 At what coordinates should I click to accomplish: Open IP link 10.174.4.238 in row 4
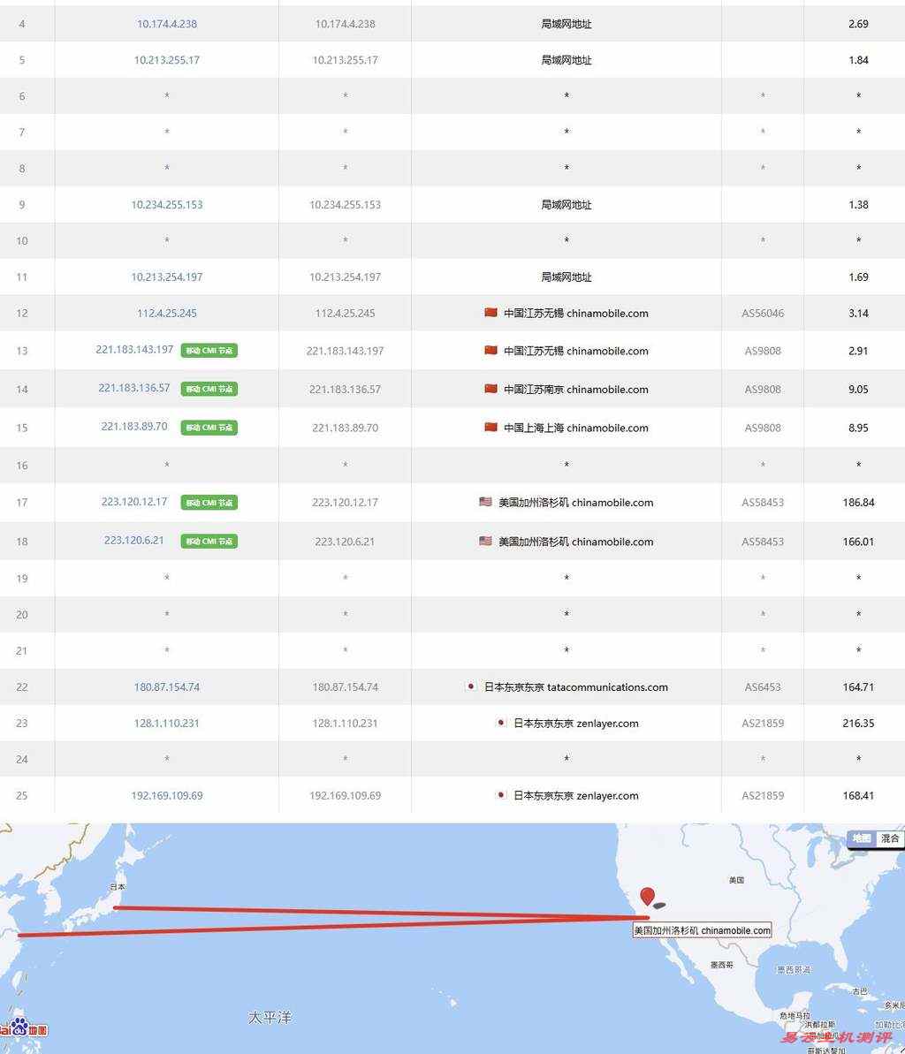tap(167, 24)
